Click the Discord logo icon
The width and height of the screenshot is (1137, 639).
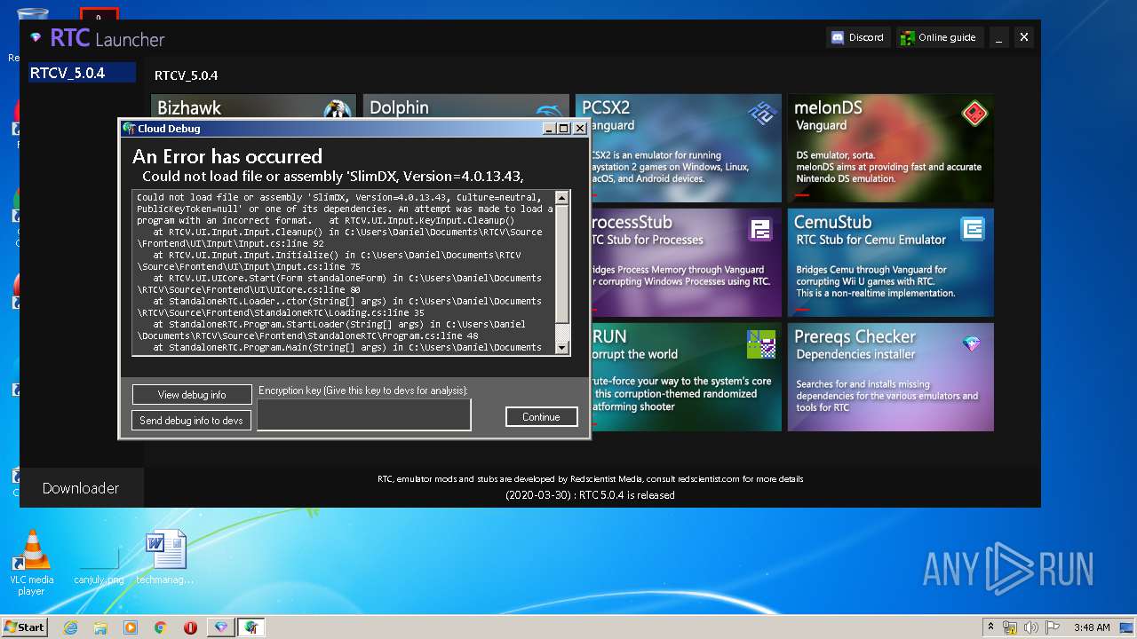tap(838, 37)
